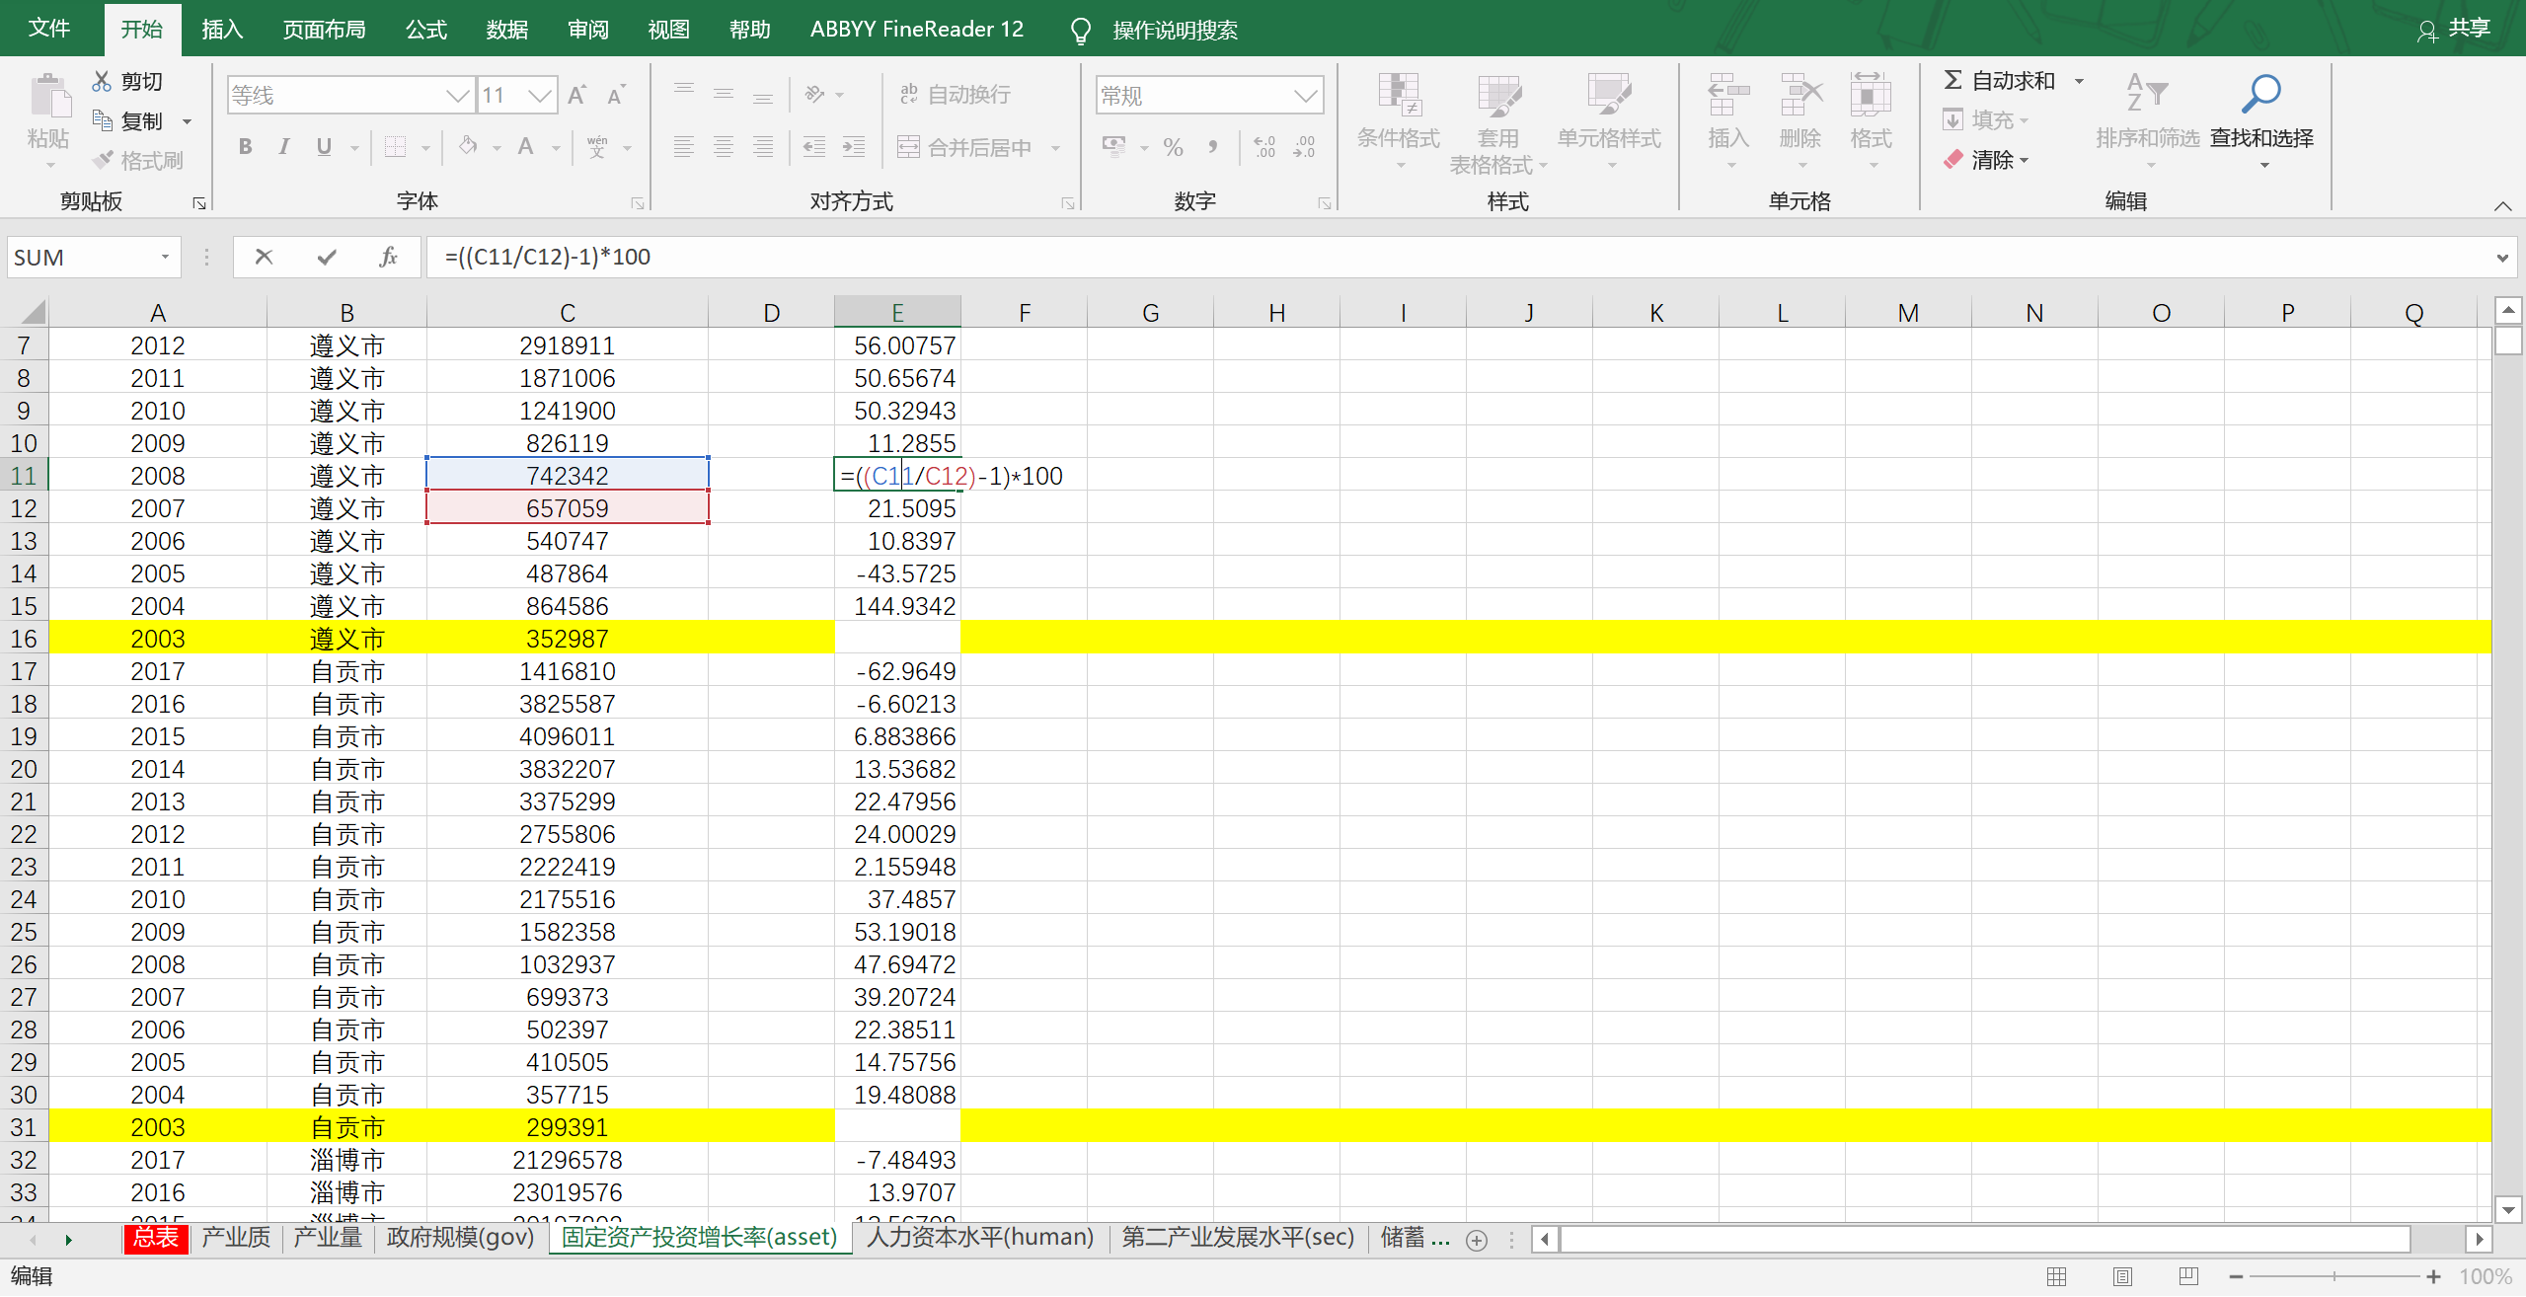Switch to Normal view in status bar
Image resolution: width=2526 pixels, height=1297 pixels.
tap(2057, 1276)
